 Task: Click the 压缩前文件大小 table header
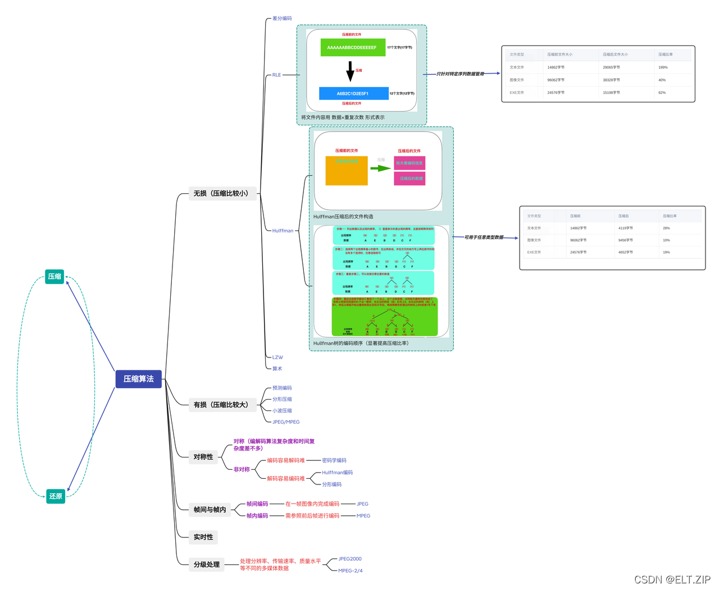tap(560, 55)
